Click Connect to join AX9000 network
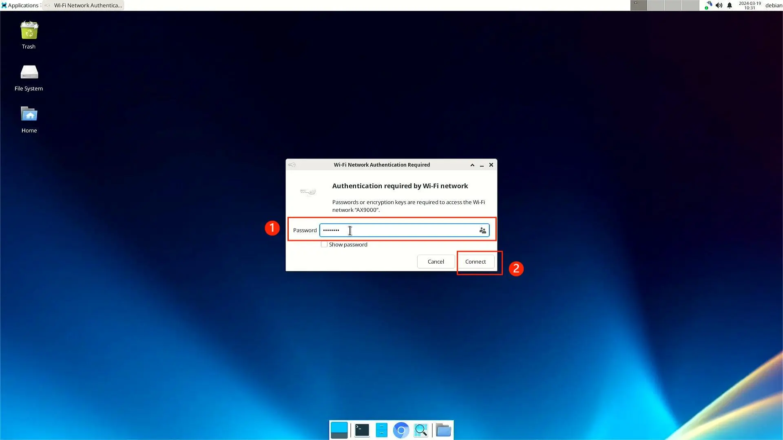This screenshot has height=440, width=783. coord(476,261)
